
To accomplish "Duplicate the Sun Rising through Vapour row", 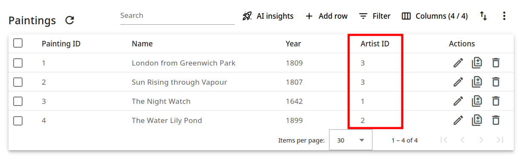I will pos(477,82).
